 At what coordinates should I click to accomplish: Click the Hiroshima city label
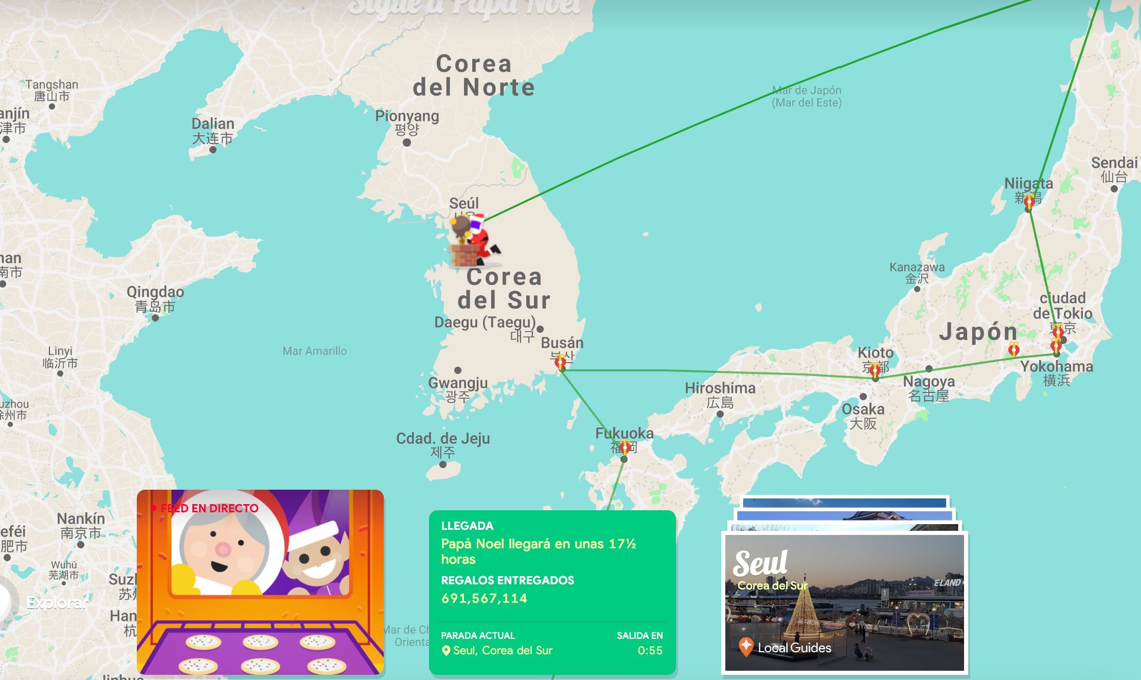tap(720, 388)
